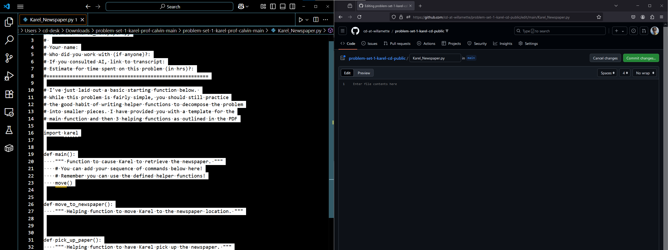Screen dimensions: 668x250
Task: Expand the run button dropdown arrow
Action: coord(307,20)
